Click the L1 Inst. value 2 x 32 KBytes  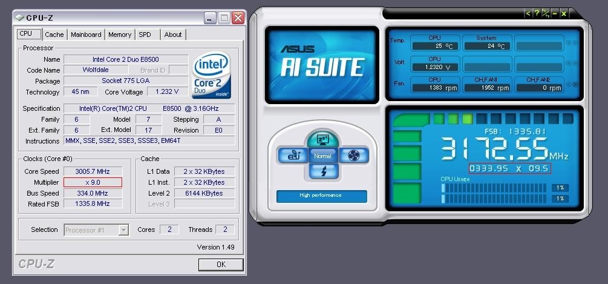tap(204, 182)
